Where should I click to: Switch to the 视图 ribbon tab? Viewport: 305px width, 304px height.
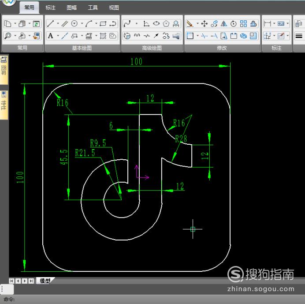coord(114,8)
